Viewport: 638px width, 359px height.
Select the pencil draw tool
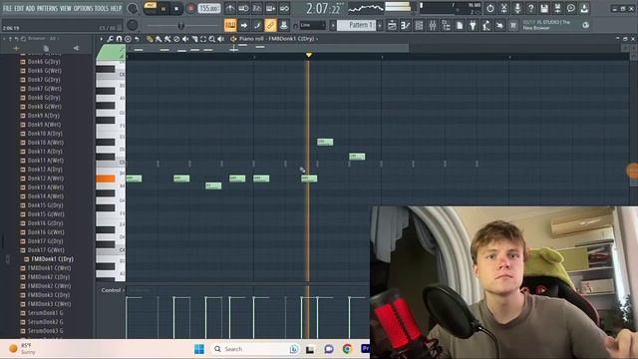click(x=150, y=39)
